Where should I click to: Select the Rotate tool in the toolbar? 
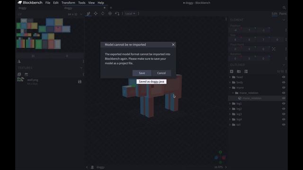pos(103,14)
